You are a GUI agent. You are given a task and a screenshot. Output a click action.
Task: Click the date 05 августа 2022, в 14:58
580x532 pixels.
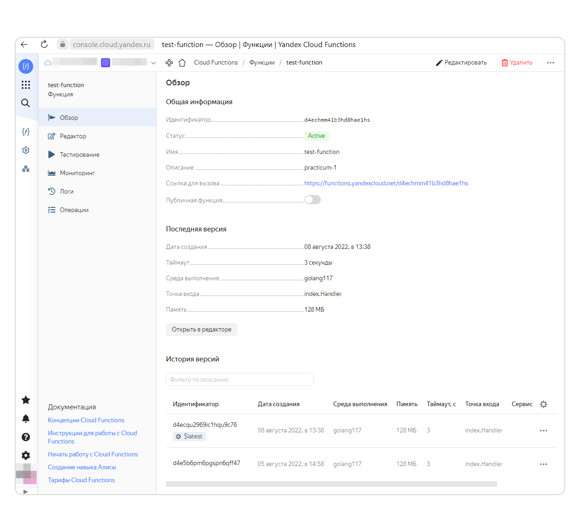[x=291, y=464]
